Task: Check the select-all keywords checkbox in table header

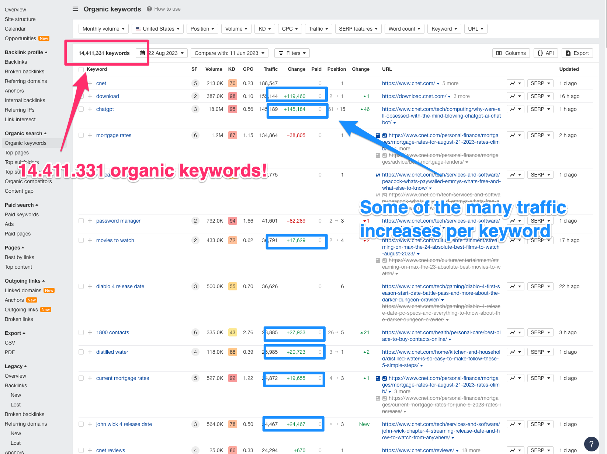Action: click(x=81, y=69)
